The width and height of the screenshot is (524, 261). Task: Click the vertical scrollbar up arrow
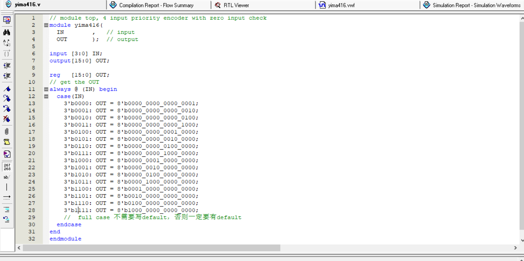(x=522, y=19)
